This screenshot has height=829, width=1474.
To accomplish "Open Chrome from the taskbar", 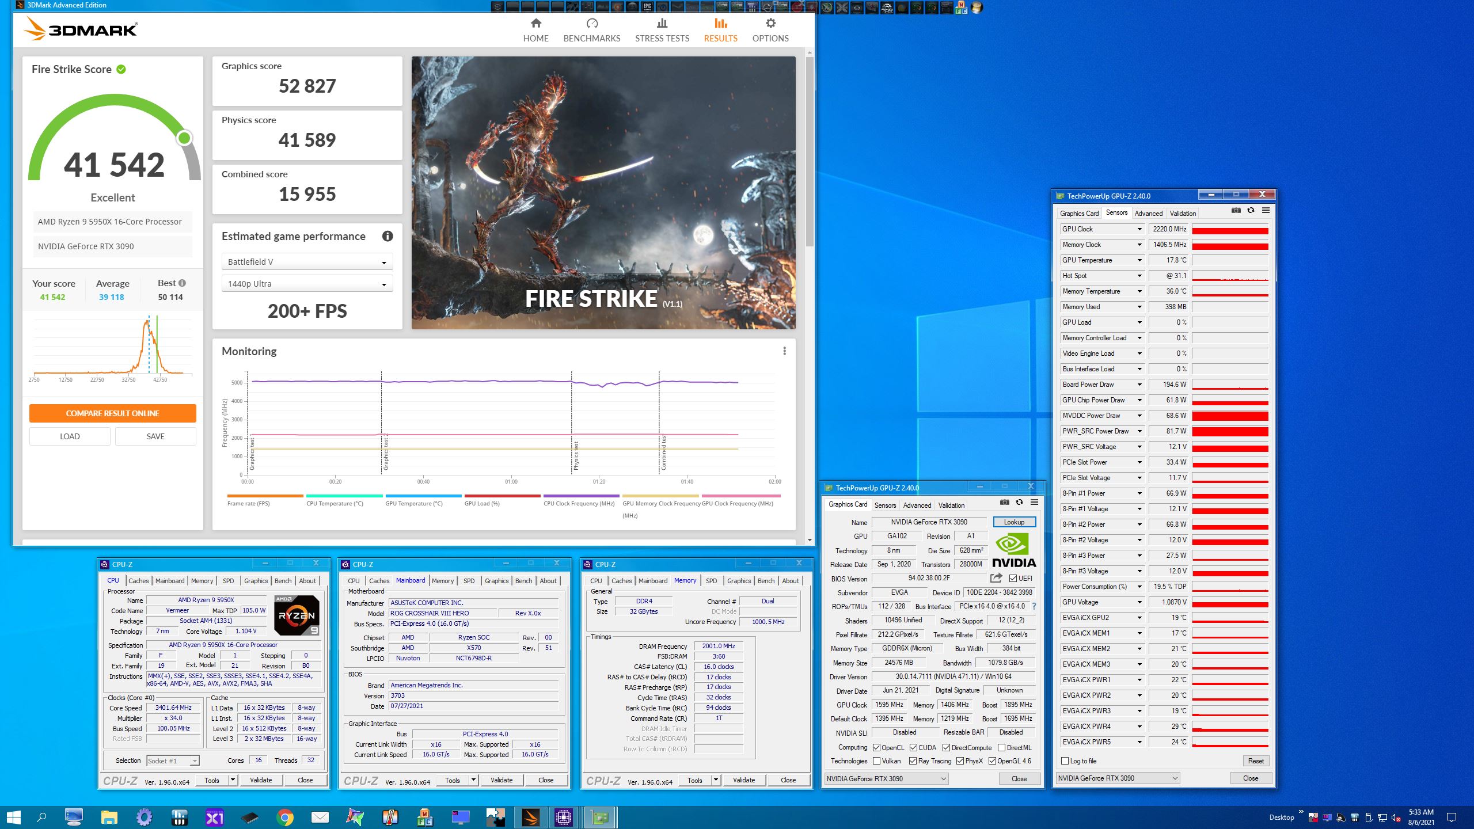I will pos(284,817).
